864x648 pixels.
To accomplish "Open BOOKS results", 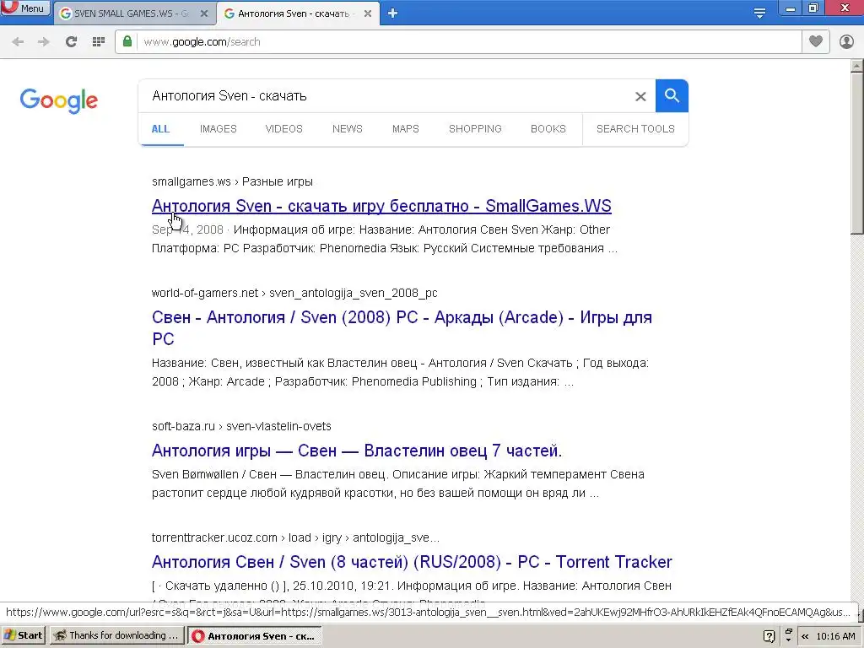I will click(548, 129).
